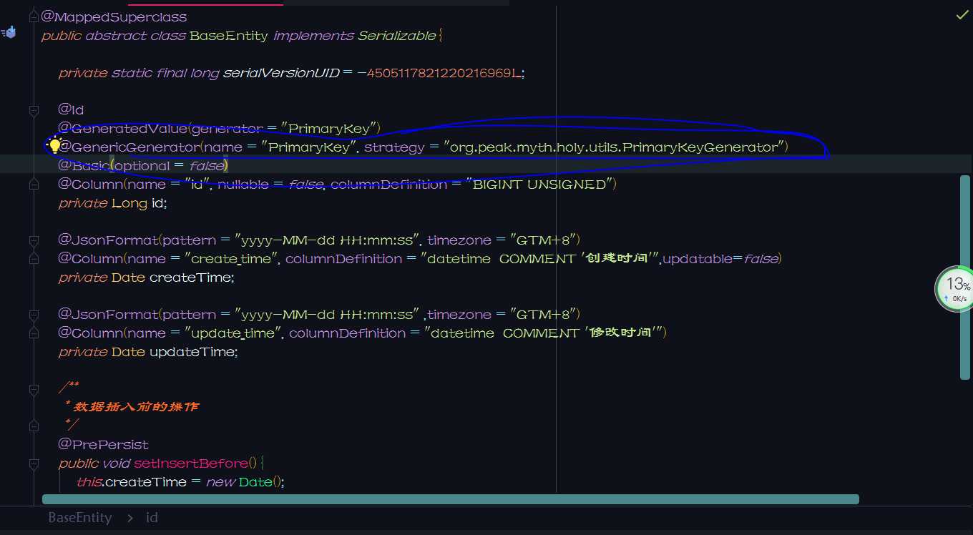Click the "create_time" column name string

[x=233, y=258]
